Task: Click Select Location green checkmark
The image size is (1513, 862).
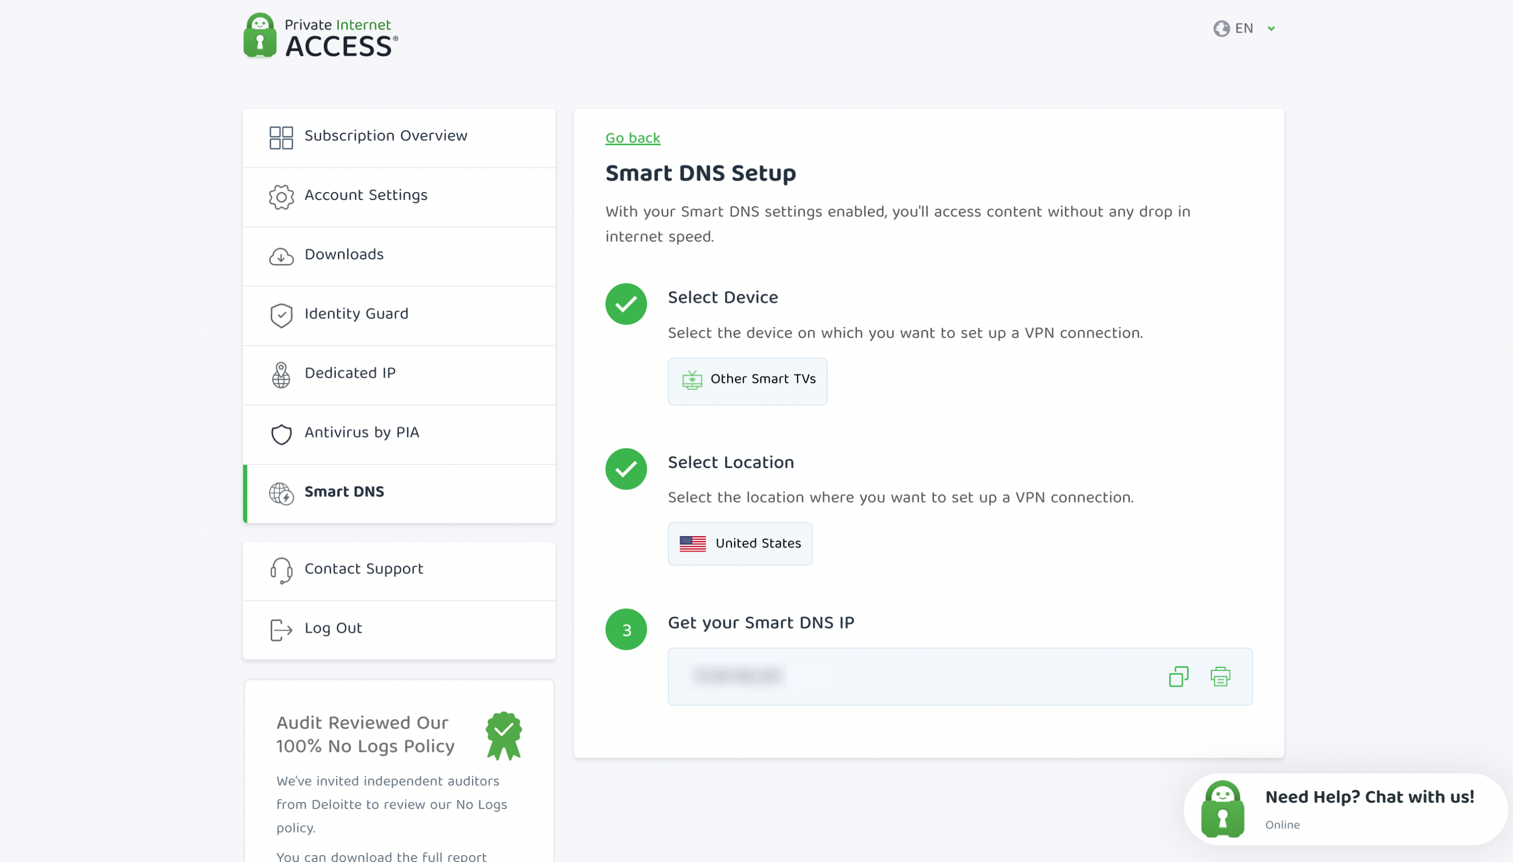Action: pos(626,469)
